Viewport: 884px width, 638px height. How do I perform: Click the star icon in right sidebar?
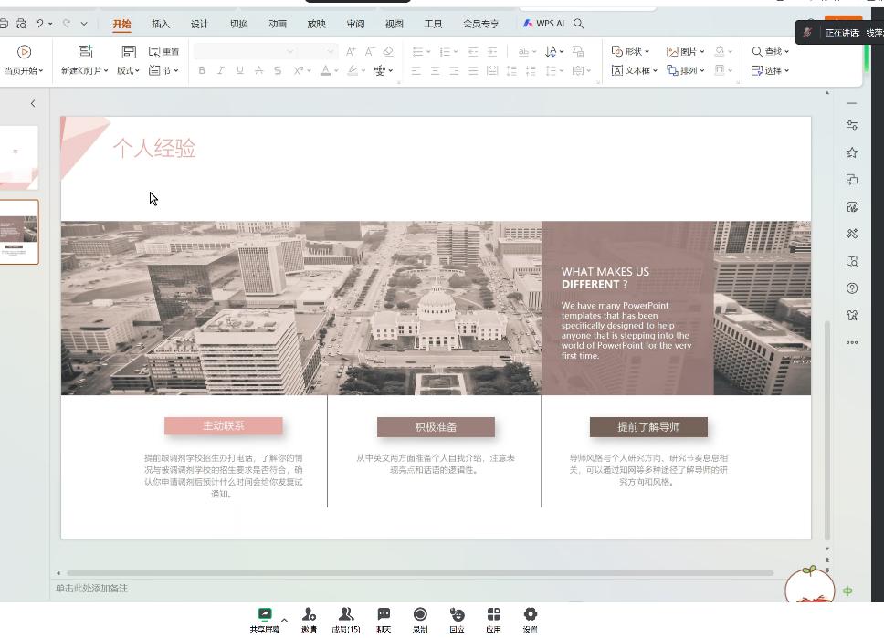[x=852, y=152]
